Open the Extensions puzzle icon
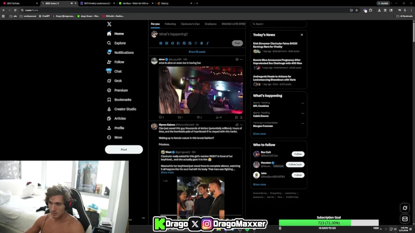The height and width of the screenshot is (233, 415). point(371,10)
